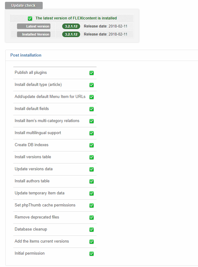Click the 3.2.1.12 badge in Installed Version row

point(71,34)
